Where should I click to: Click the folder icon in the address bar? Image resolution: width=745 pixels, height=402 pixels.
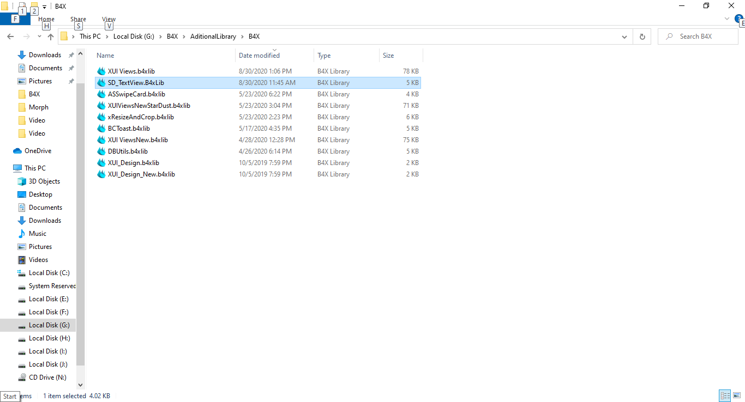(x=64, y=36)
